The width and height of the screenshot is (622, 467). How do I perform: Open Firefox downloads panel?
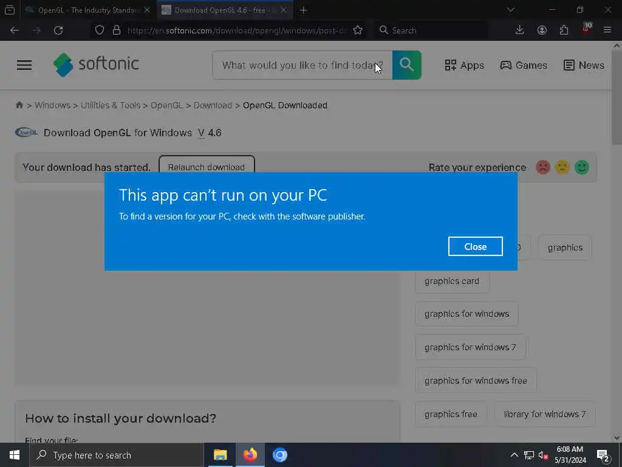[520, 30]
